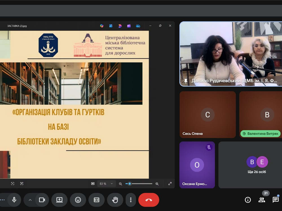
Task: Click the 'Ще 26 осіб' participants tile
Action: click(x=250, y=165)
